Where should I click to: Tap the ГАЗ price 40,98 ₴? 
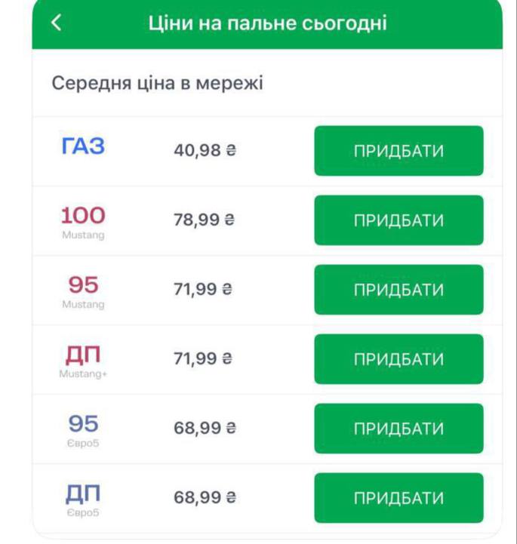click(x=205, y=151)
